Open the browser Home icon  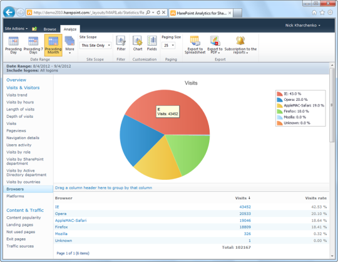[314, 13]
